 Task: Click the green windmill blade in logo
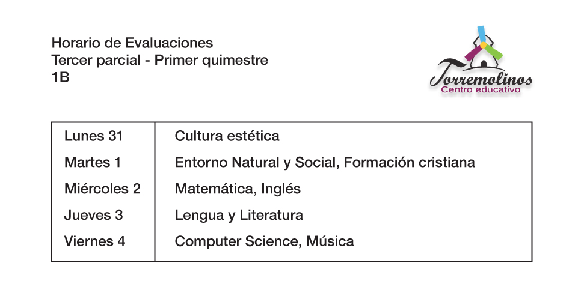494,52
